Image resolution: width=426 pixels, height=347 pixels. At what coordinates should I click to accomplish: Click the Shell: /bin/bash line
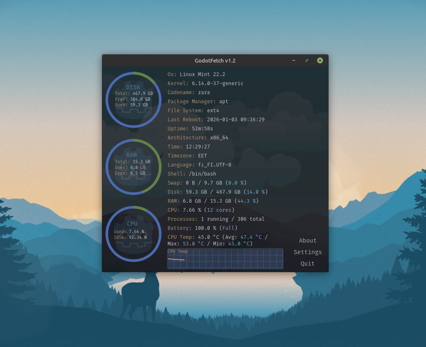(192, 174)
